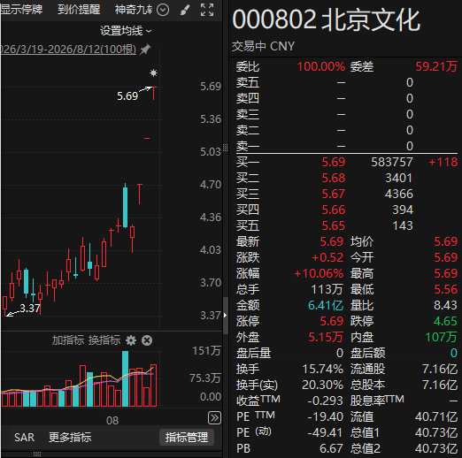
Task: Click the 买一 volume 583757
Action: point(392,162)
